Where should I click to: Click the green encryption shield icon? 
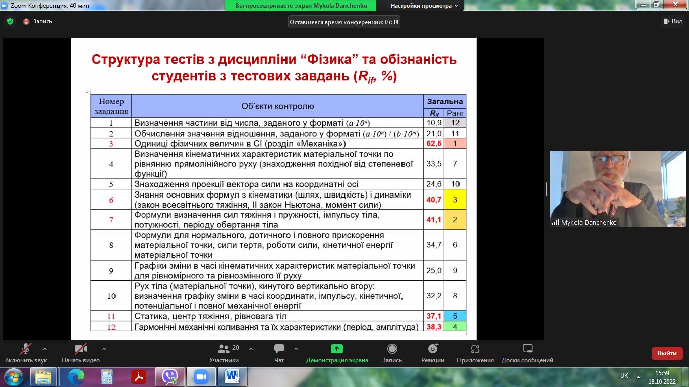pos(10,22)
